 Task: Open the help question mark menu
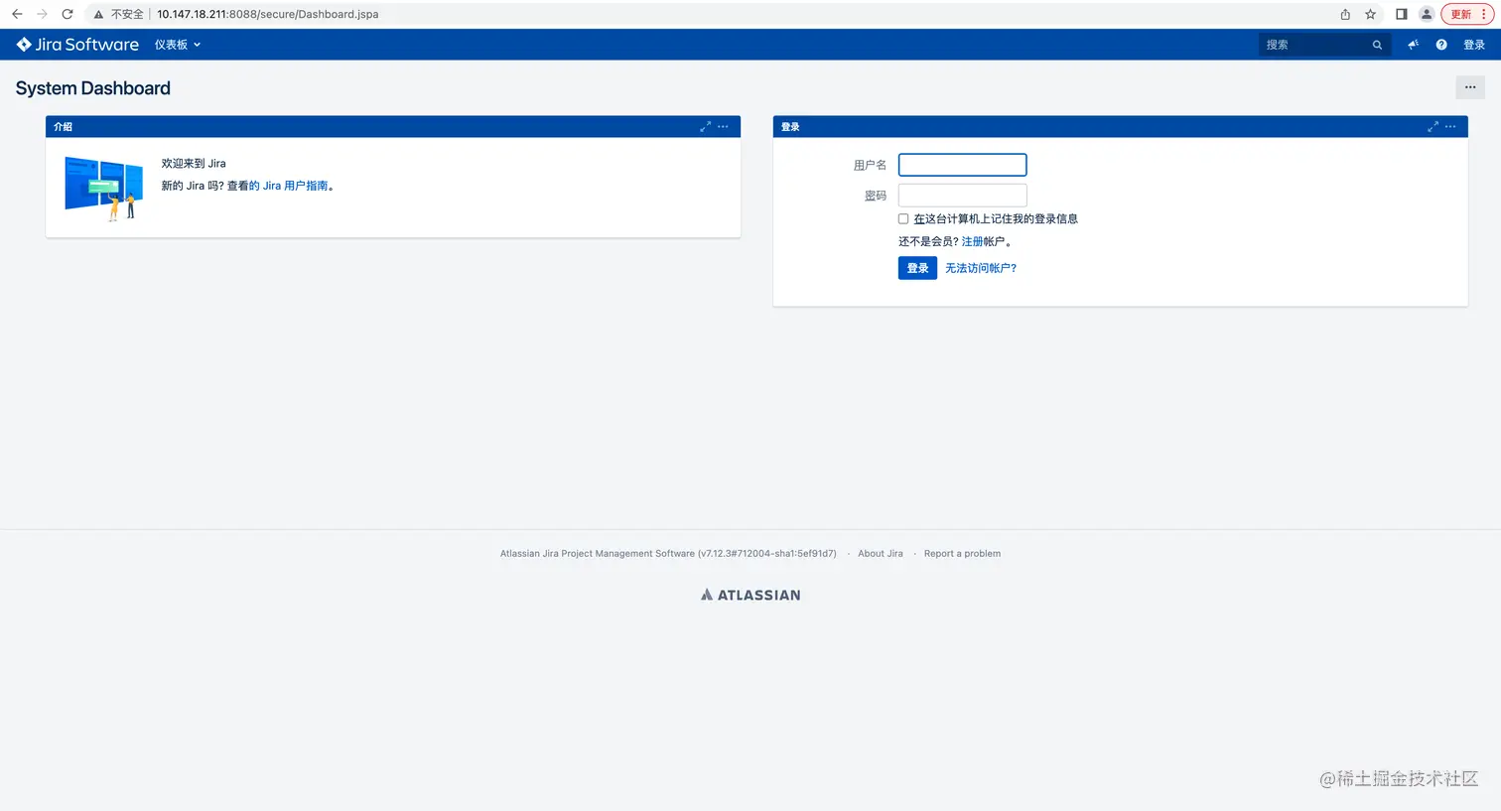[x=1441, y=45]
